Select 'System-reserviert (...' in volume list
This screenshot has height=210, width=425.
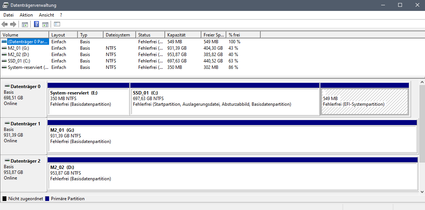28,67
